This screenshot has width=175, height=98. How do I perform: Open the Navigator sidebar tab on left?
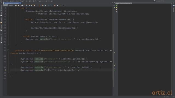tap(1, 39)
